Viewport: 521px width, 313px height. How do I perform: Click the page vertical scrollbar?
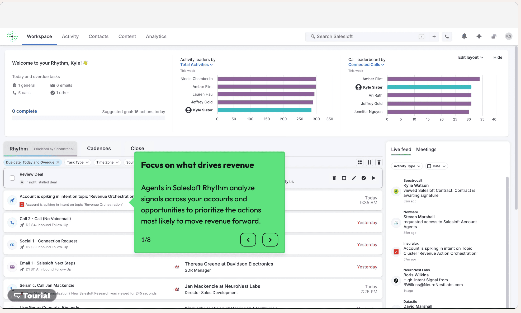(516, 128)
